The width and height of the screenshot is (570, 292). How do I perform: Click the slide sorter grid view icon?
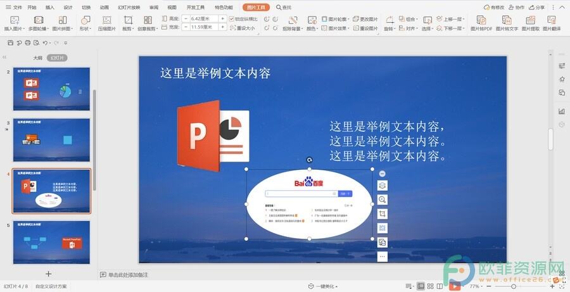click(x=431, y=286)
